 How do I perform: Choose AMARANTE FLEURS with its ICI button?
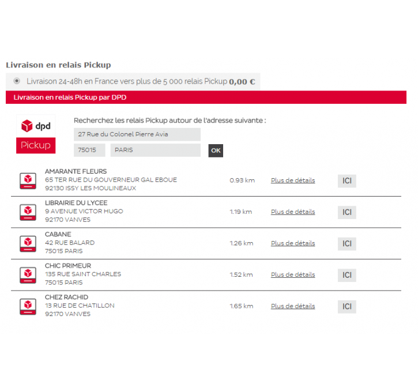[x=347, y=181]
